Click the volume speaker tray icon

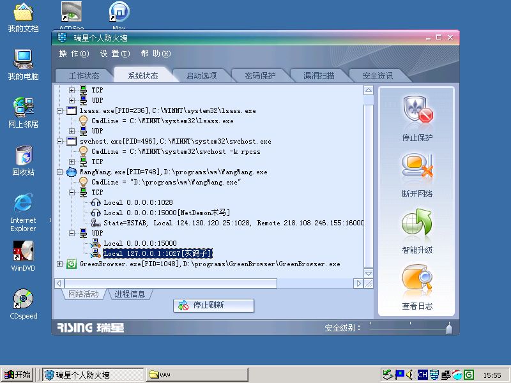410,375
